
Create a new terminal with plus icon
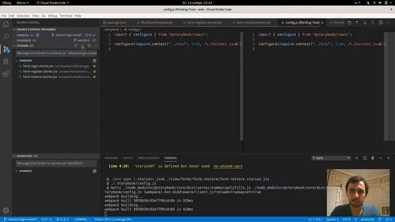click(357, 158)
